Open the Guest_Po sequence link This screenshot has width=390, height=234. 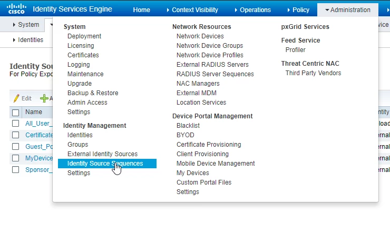[x=39, y=147]
